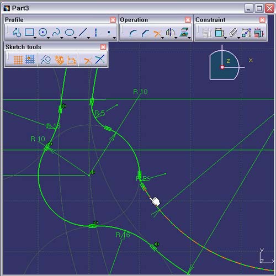Choose the Mirror symmetry tool
The image size is (276, 276).
[x=171, y=32]
